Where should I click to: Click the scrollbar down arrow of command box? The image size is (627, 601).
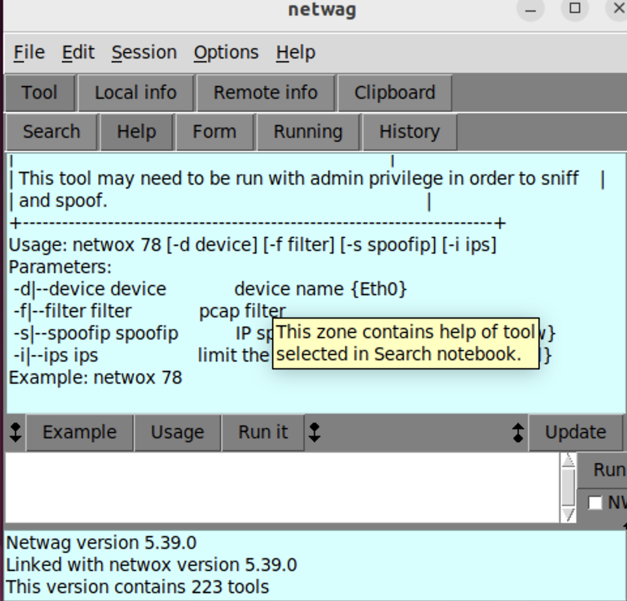(x=568, y=514)
